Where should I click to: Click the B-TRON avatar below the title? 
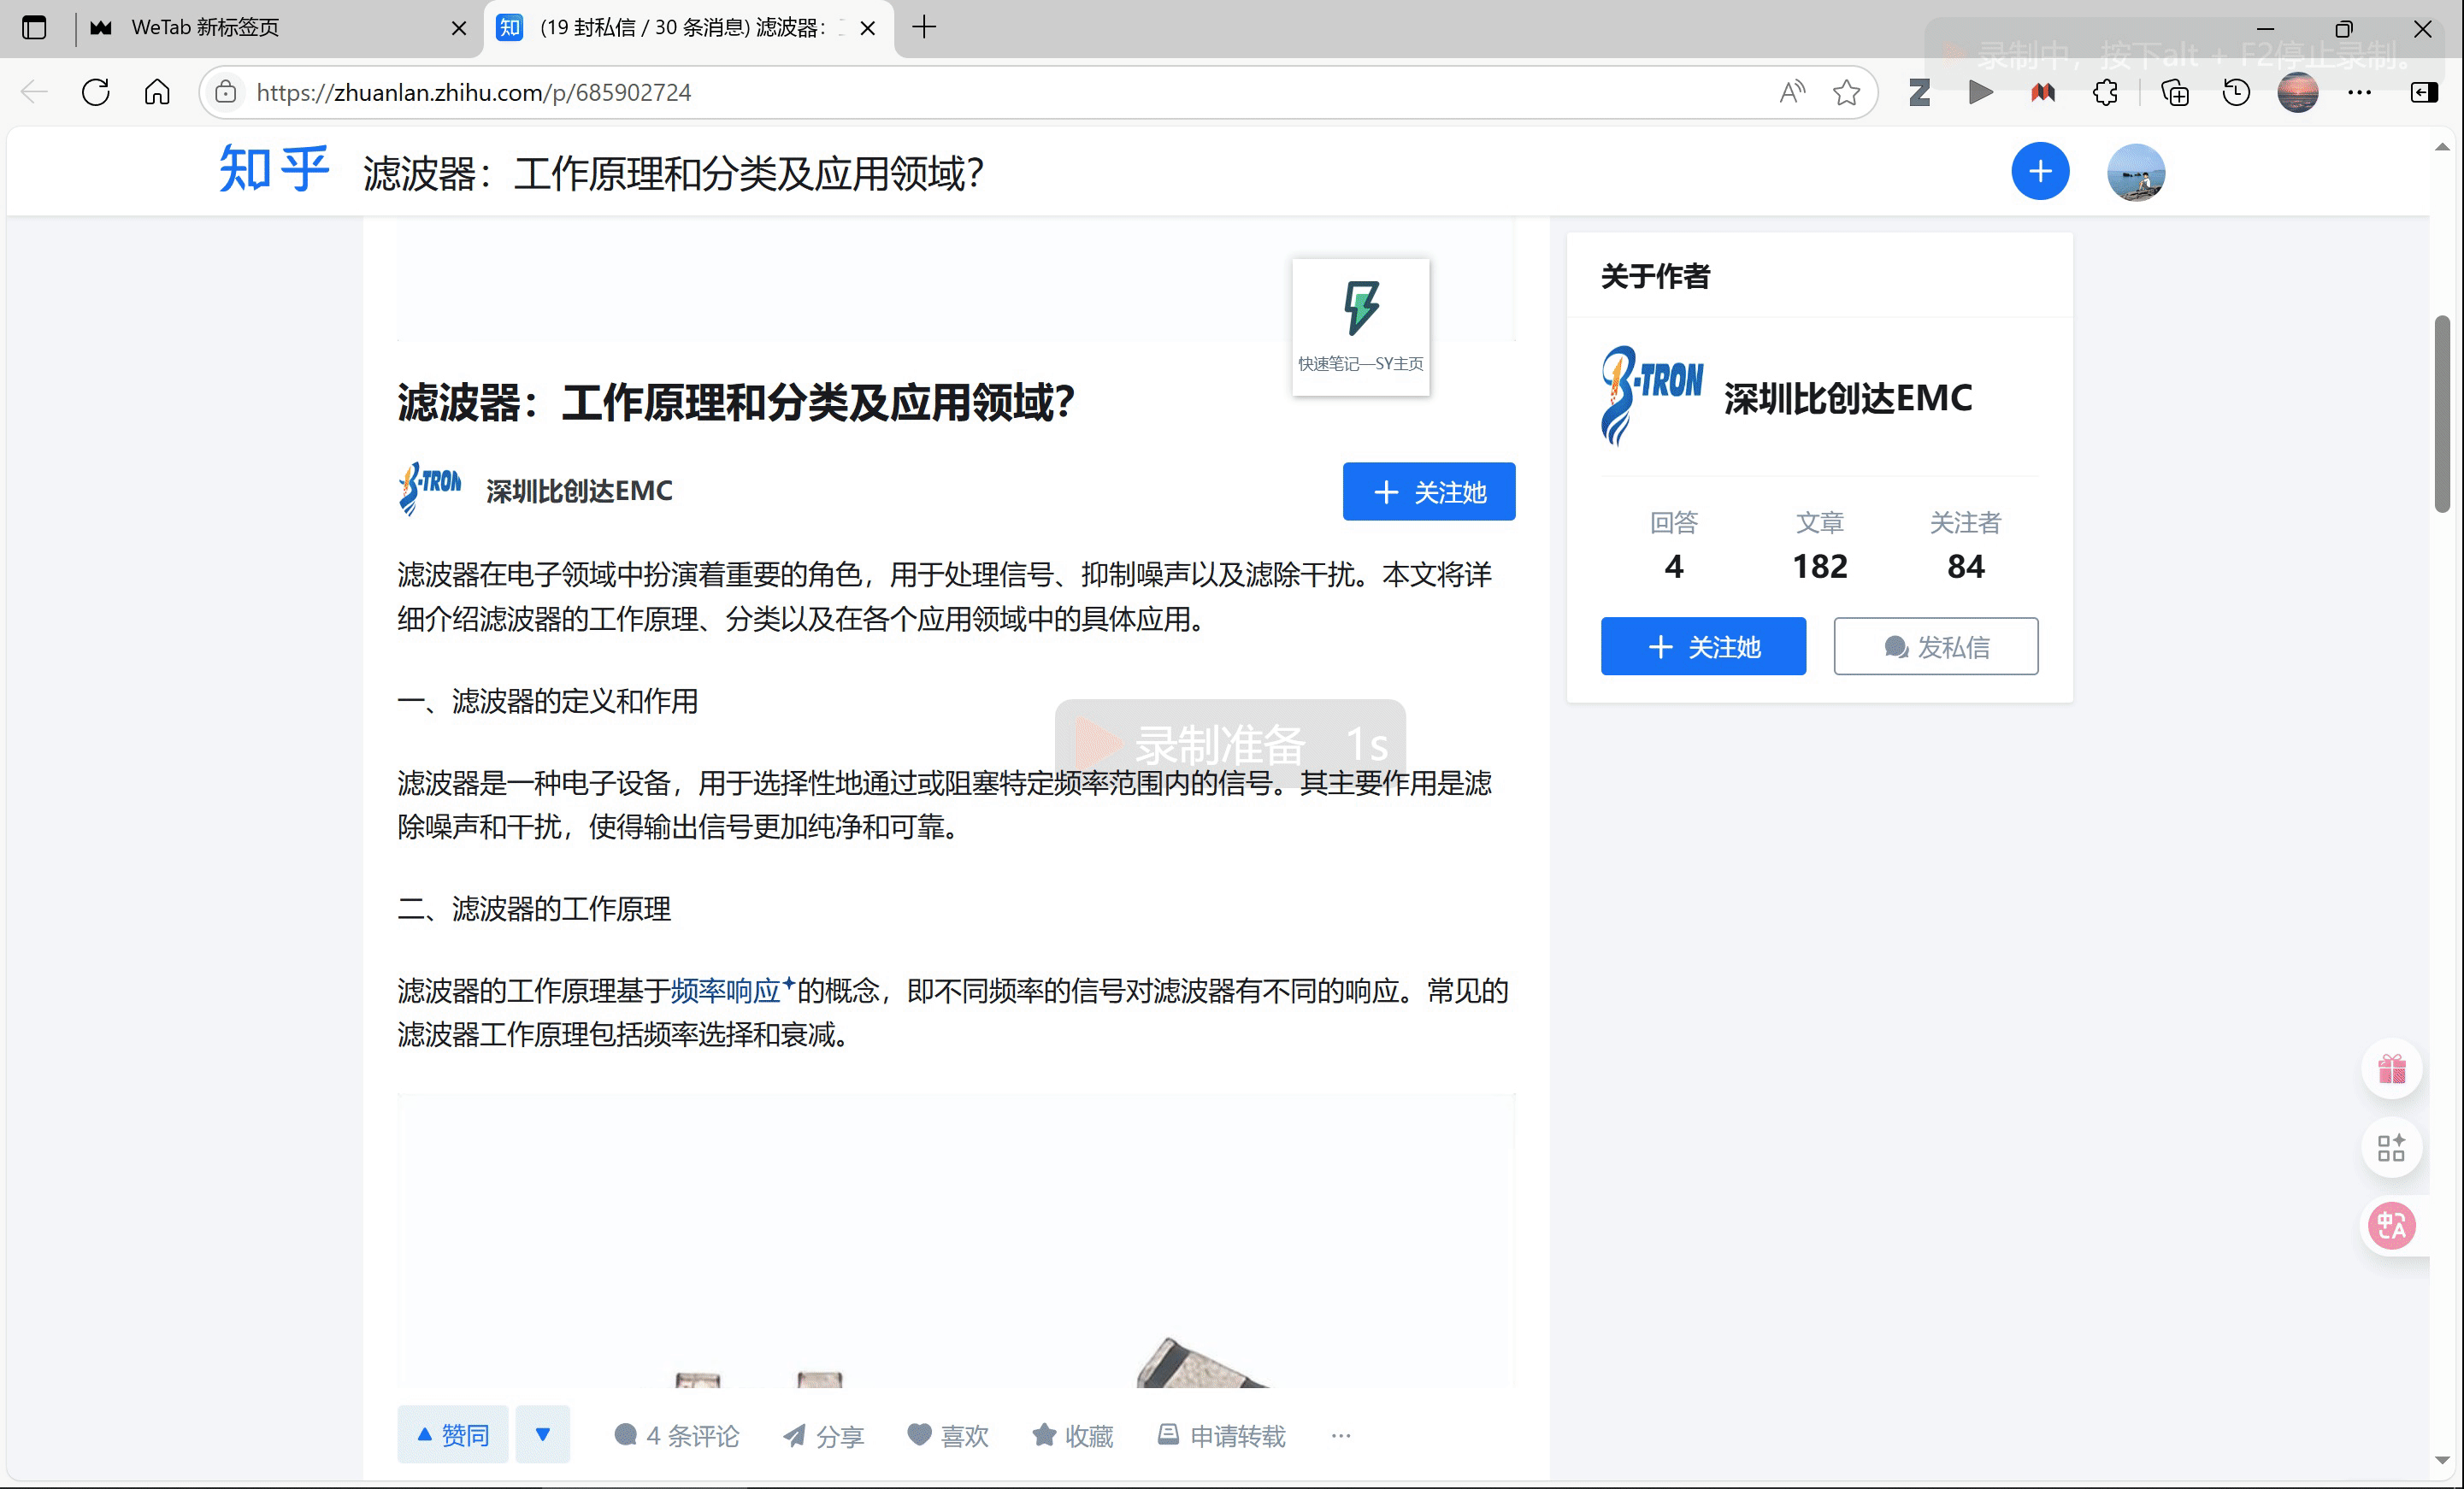[x=430, y=488]
